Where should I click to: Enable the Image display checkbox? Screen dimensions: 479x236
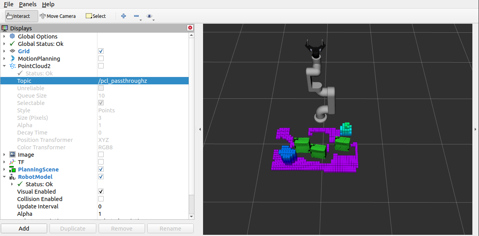(x=101, y=154)
